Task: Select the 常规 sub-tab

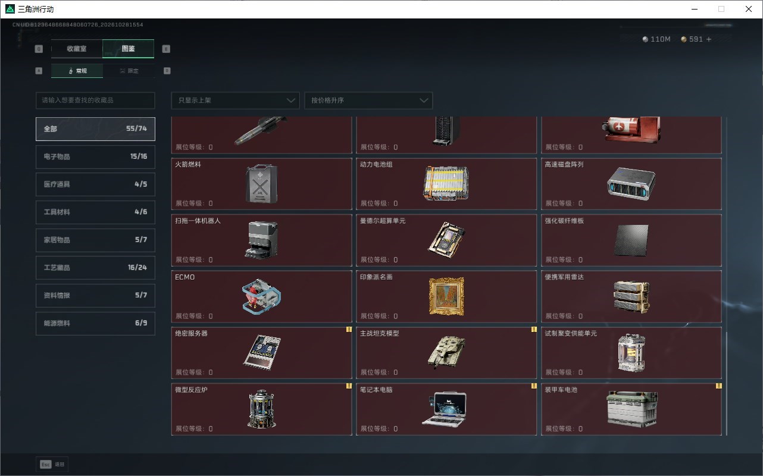Action: click(77, 71)
